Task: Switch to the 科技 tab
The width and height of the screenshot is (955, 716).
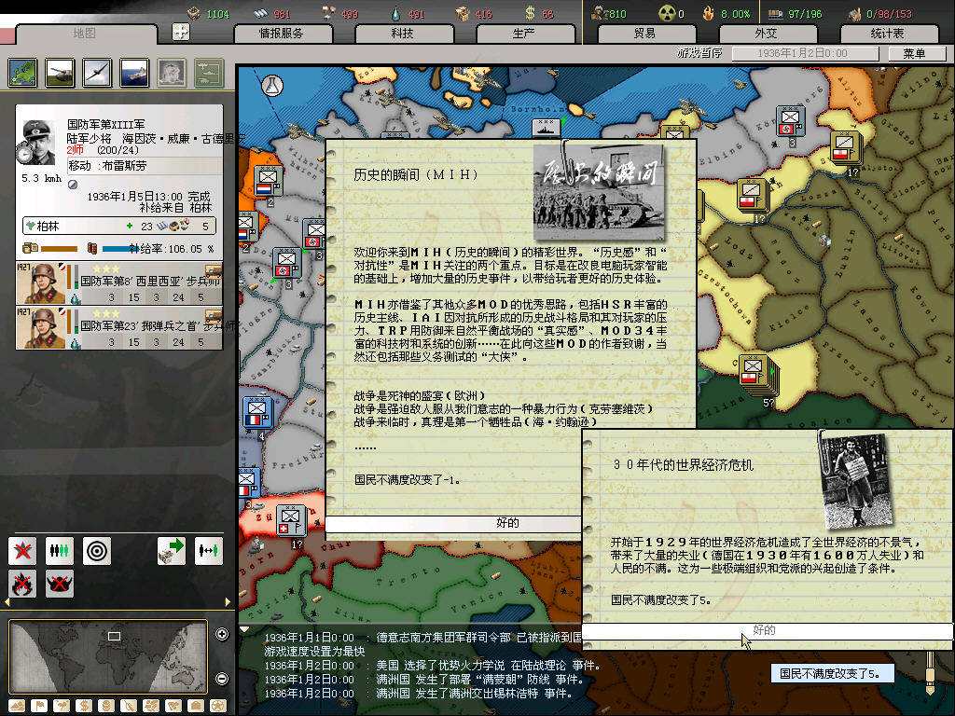Action: pos(403,34)
